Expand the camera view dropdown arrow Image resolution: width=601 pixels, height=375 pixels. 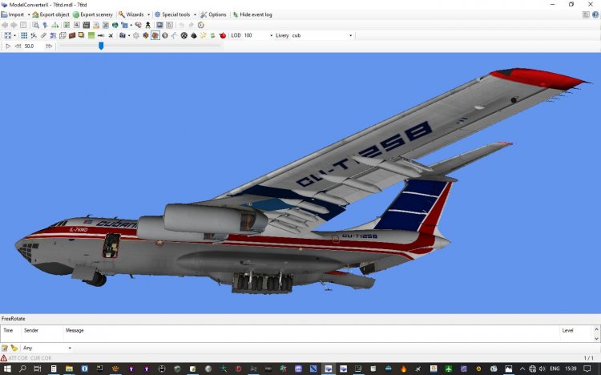(x=129, y=35)
